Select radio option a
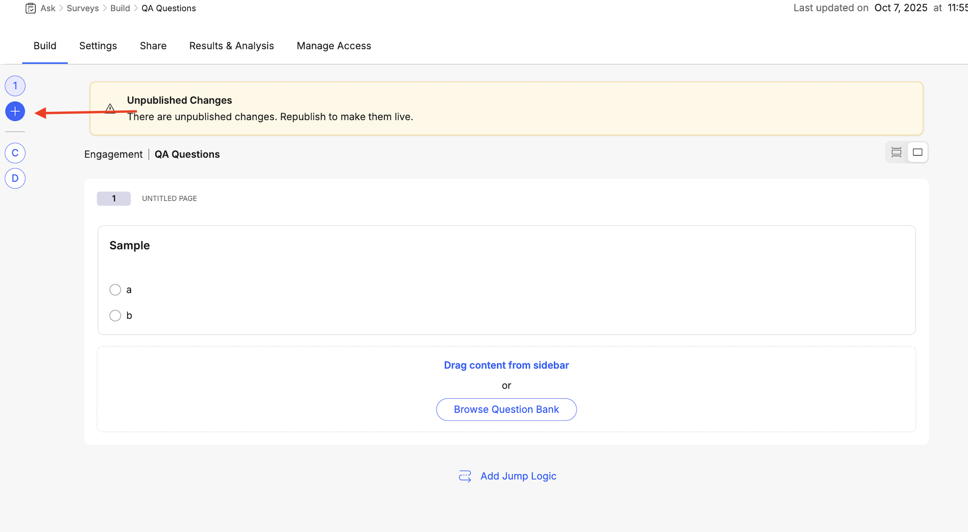The width and height of the screenshot is (968, 532). [x=115, y=290]
